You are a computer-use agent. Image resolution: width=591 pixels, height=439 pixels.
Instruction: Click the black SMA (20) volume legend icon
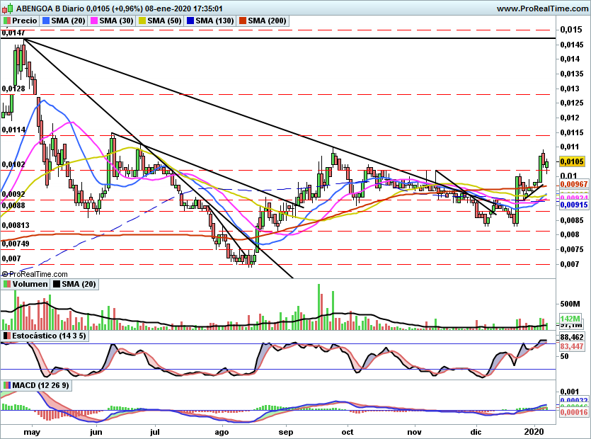54,284
